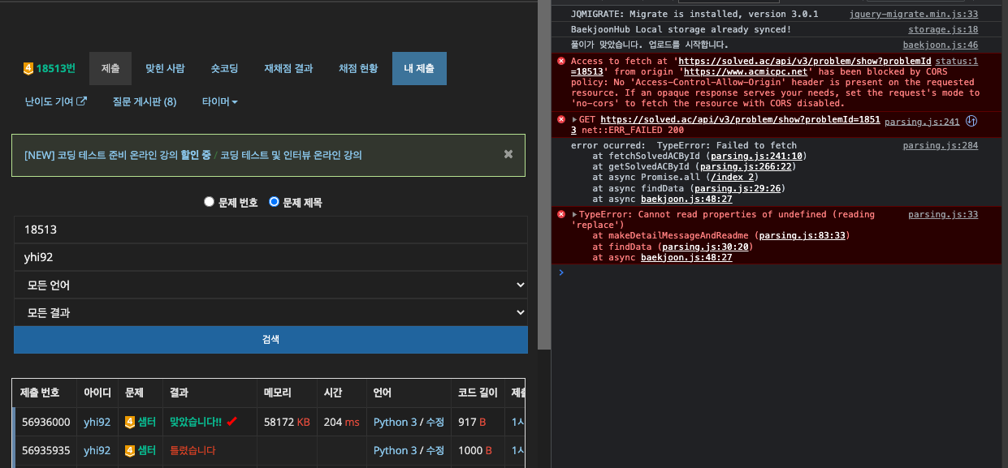
Task: Open the parsing.js:33 source link
Action: click(943, 215)
